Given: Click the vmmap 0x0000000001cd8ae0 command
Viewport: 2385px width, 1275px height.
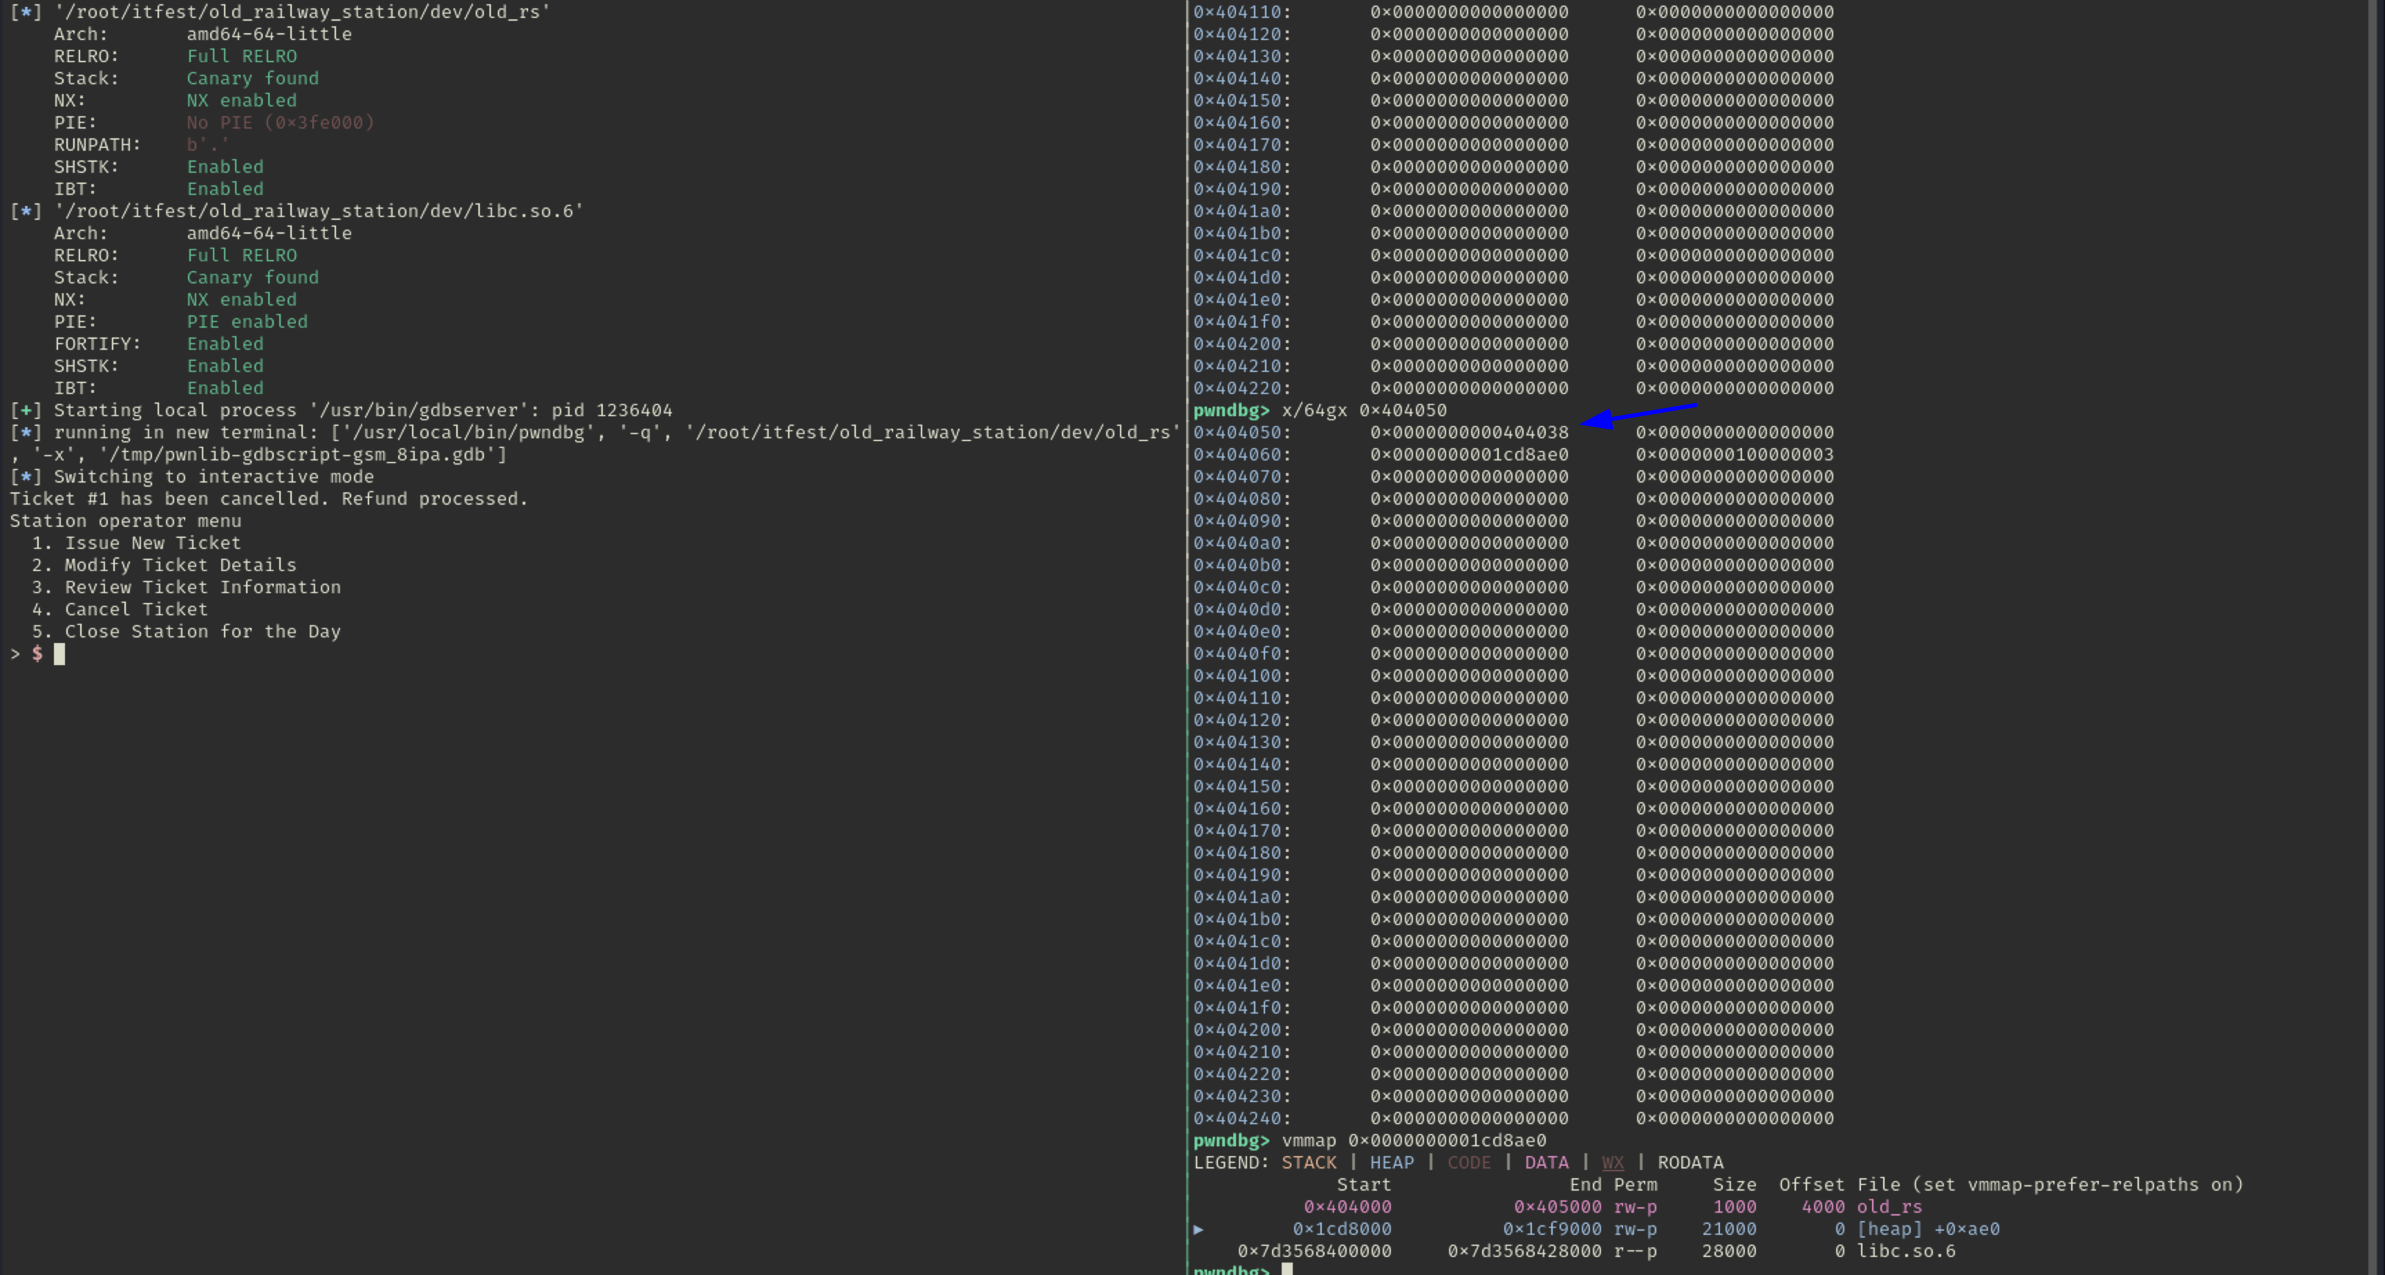Looking at the screenshot, I should tap(1413, 1141).
